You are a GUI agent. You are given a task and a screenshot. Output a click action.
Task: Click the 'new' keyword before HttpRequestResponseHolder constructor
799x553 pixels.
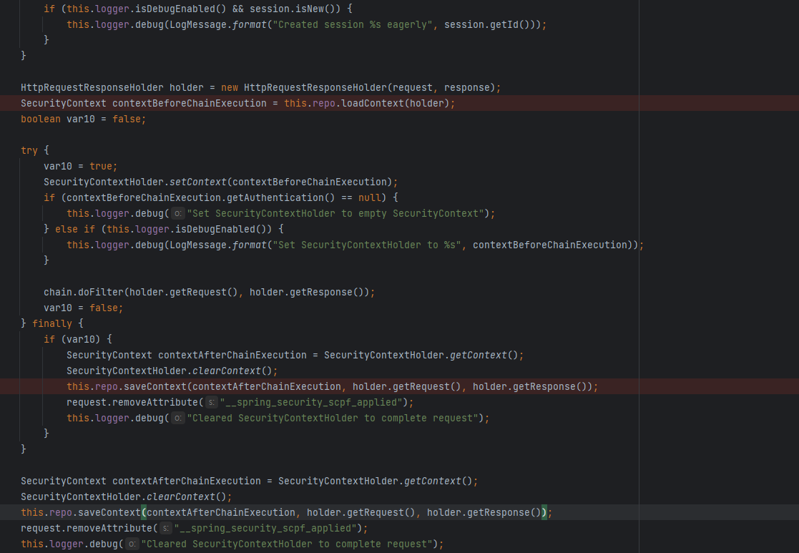tap(230, 88)
